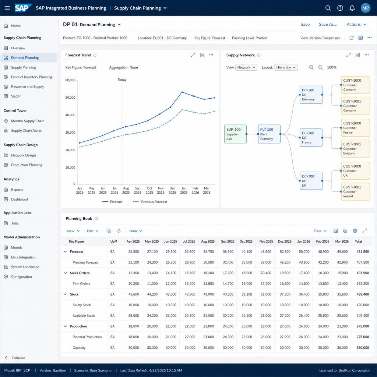
Task: Maximize the Supply Network card
Action: point(349,55)
